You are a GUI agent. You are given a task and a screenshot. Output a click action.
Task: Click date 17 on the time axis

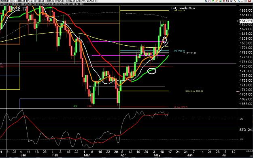tap(170, 152)
